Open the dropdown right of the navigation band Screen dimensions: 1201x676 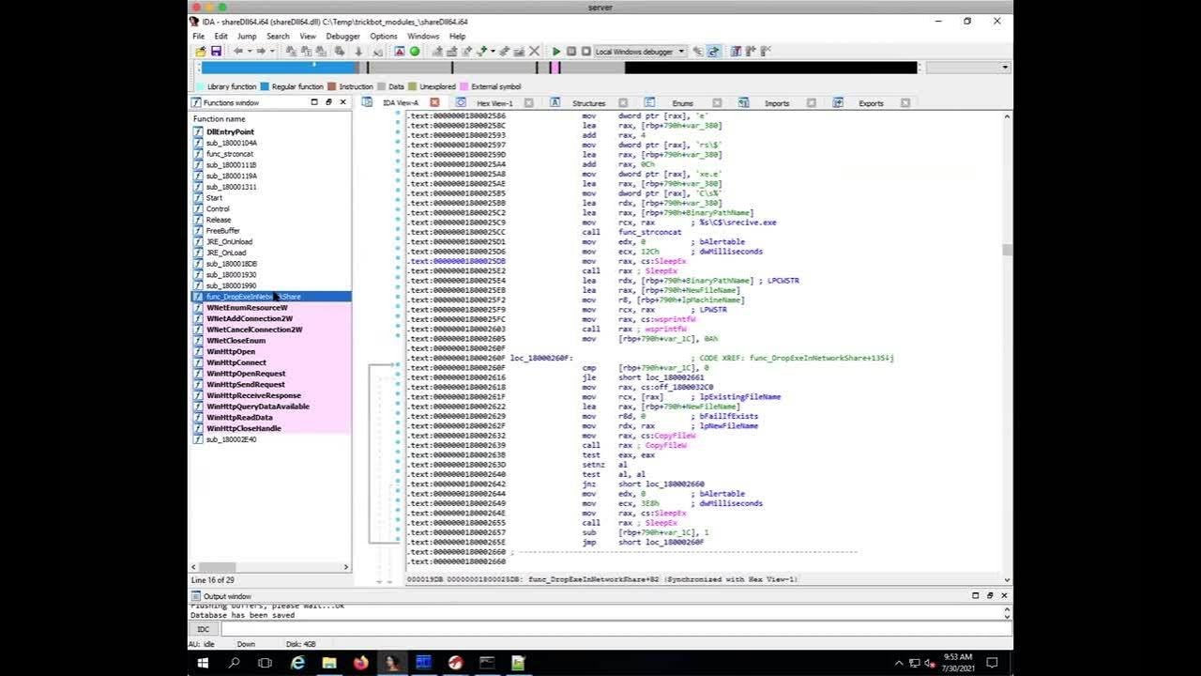tap(1005, 68)
